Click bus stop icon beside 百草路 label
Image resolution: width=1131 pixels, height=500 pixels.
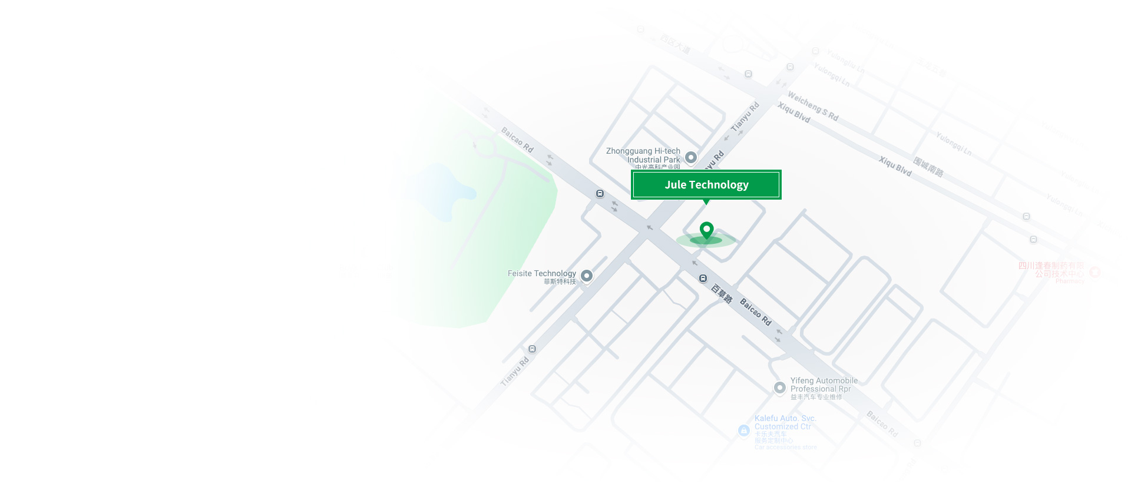[x=703, y=278]
